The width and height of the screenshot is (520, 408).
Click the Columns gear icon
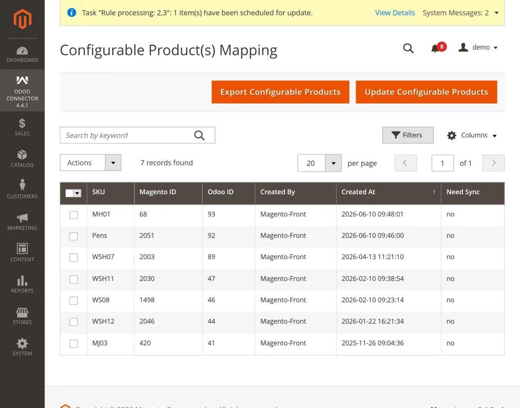point(452,135)
